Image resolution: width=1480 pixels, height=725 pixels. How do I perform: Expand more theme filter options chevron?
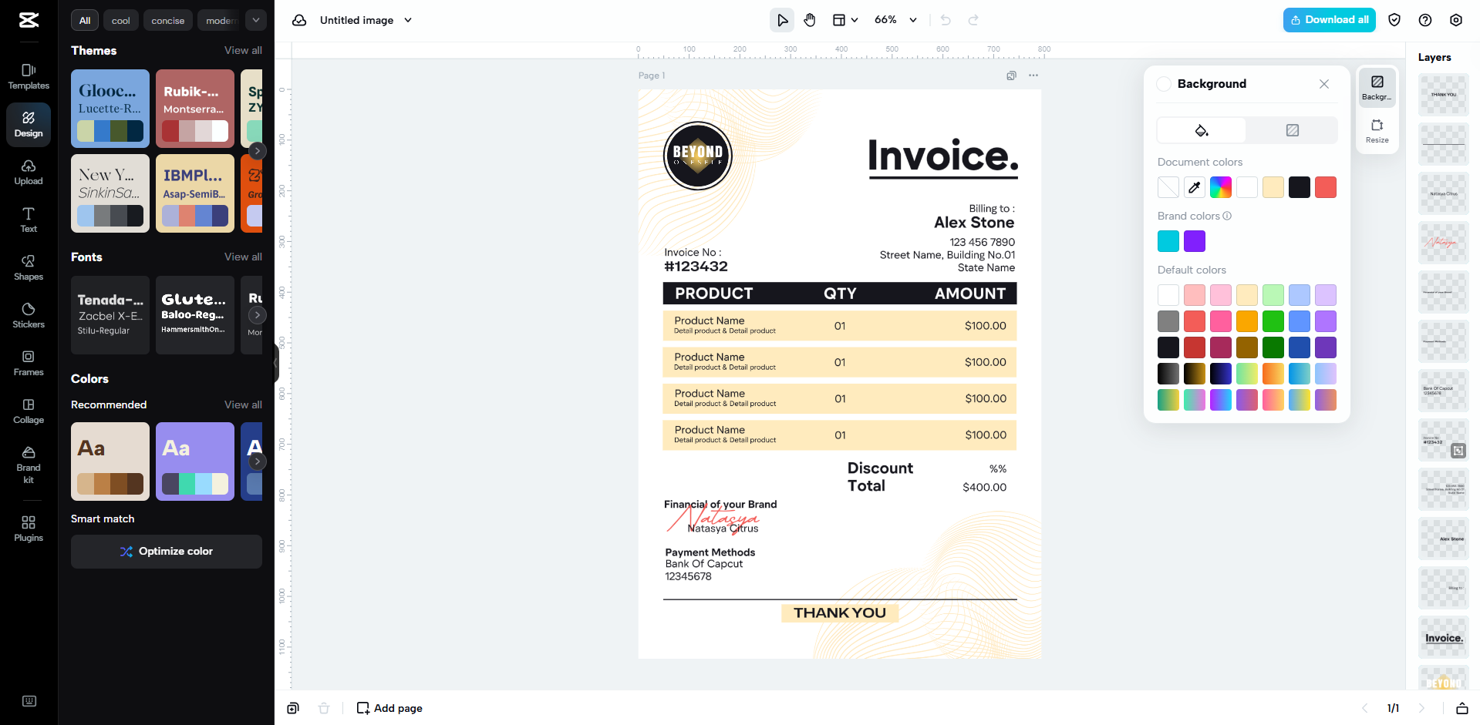pos(255,20)
